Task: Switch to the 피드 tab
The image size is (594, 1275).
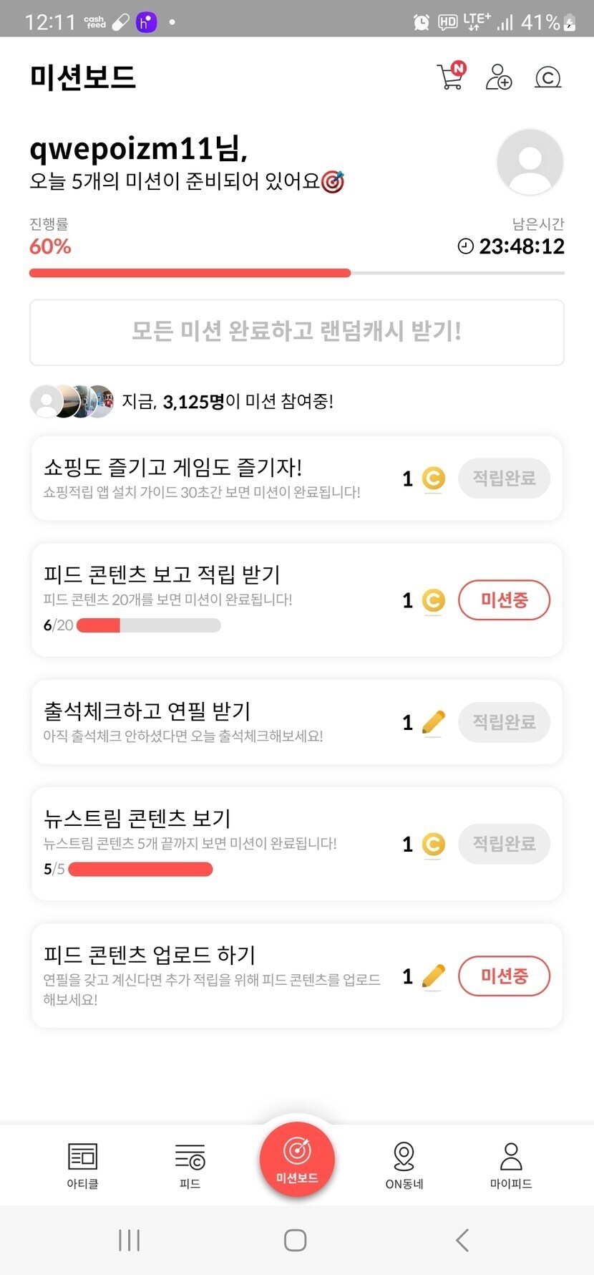Action: (190, 1165)
